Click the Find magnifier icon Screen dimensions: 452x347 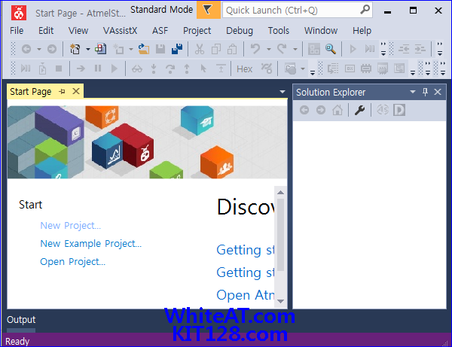click(331, 49)
